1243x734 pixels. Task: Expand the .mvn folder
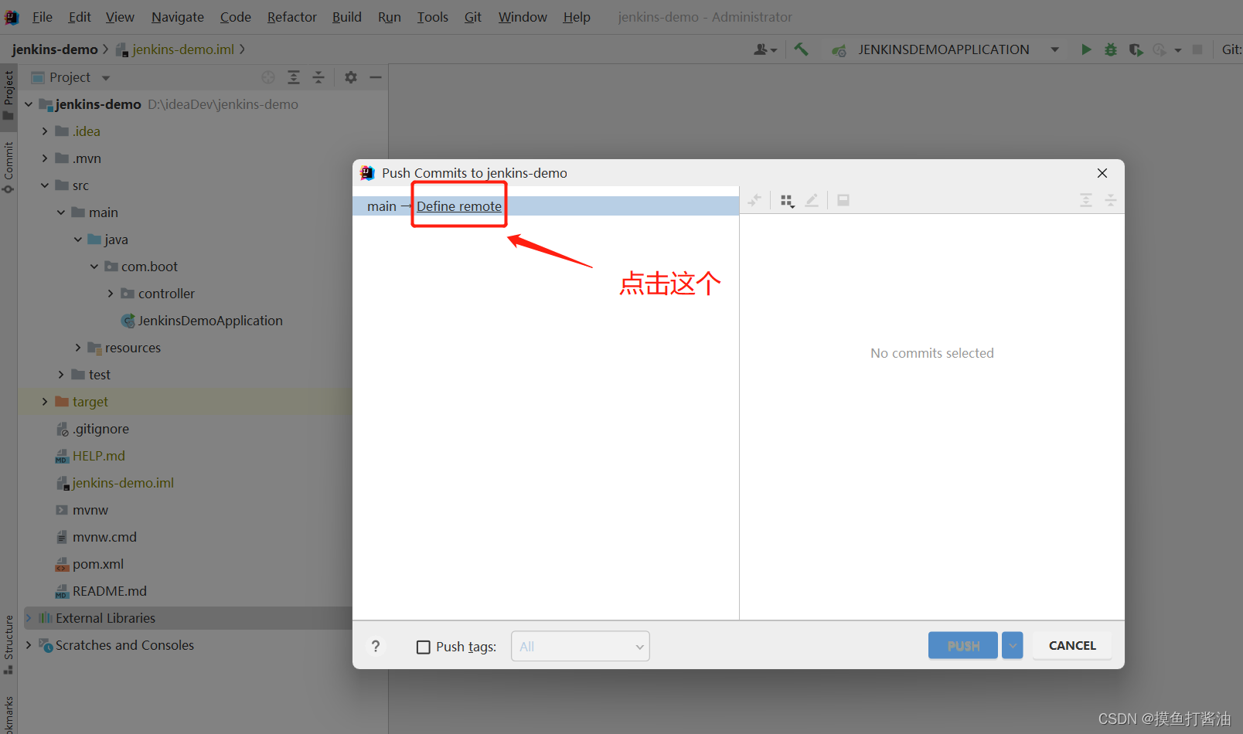point(45,158)
